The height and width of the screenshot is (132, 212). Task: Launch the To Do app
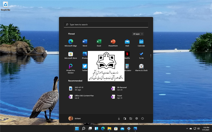coord(141,55)
